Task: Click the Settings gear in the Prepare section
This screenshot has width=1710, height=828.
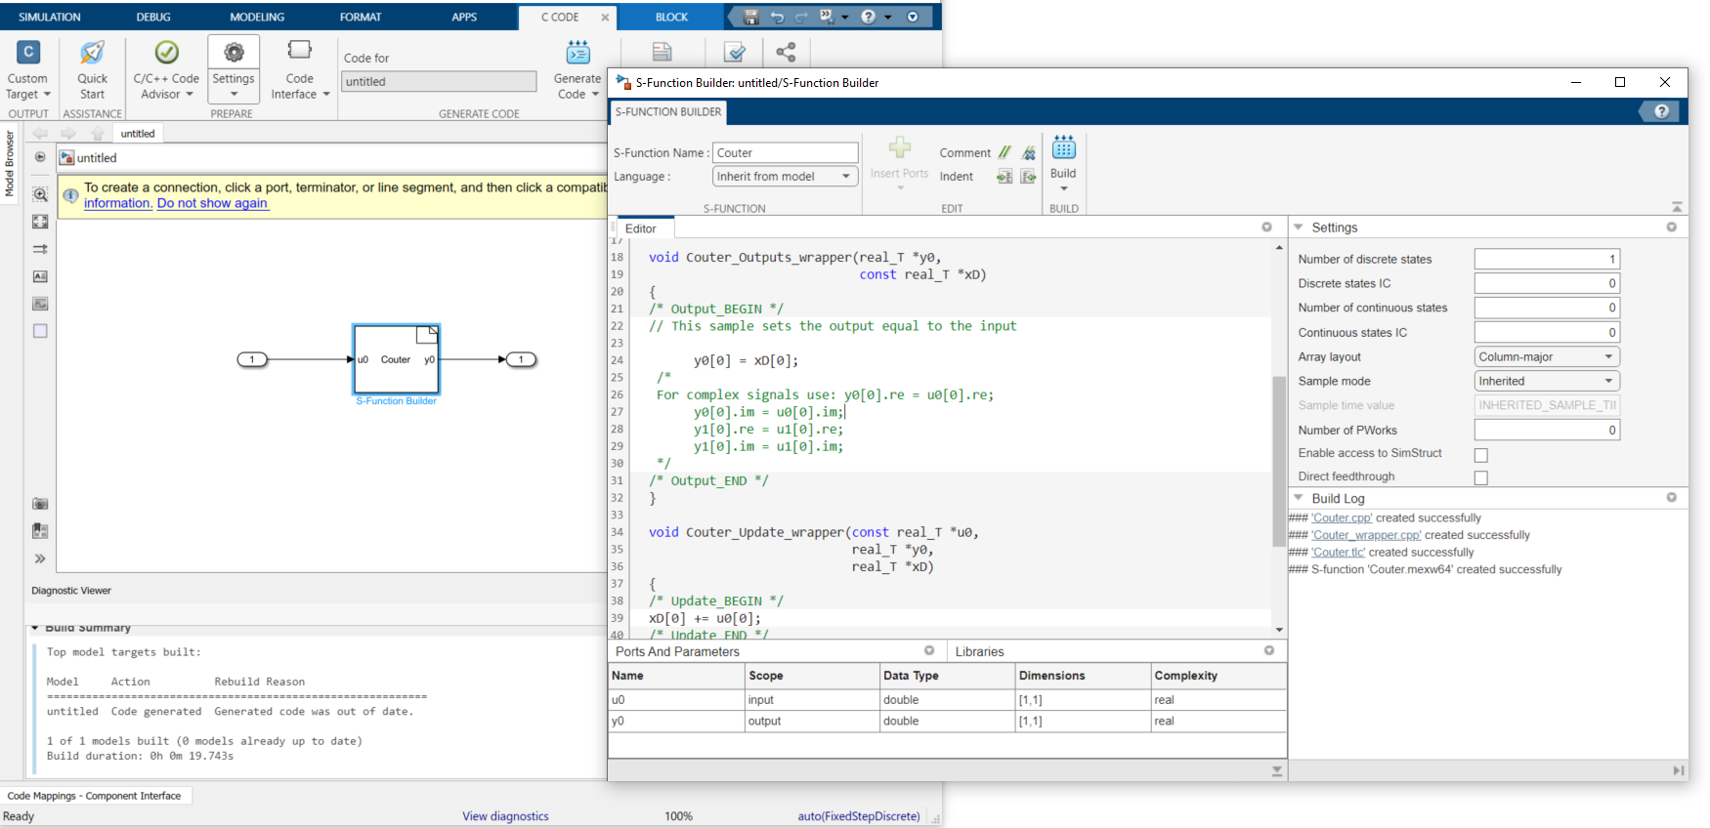Action: coord(234,52)
